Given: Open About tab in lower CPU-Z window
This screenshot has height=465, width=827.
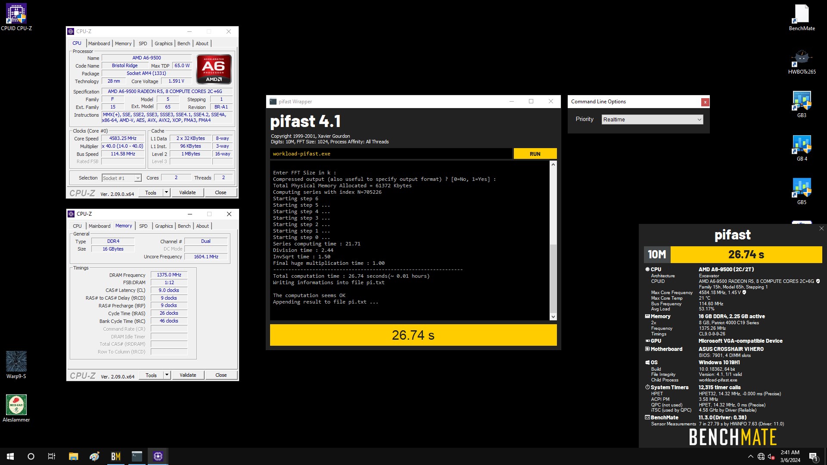Looking at the screenshot, I should (x=202, y=226).
